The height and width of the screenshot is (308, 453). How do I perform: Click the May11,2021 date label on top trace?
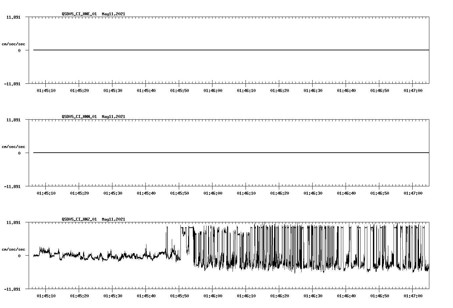[113, 14]
